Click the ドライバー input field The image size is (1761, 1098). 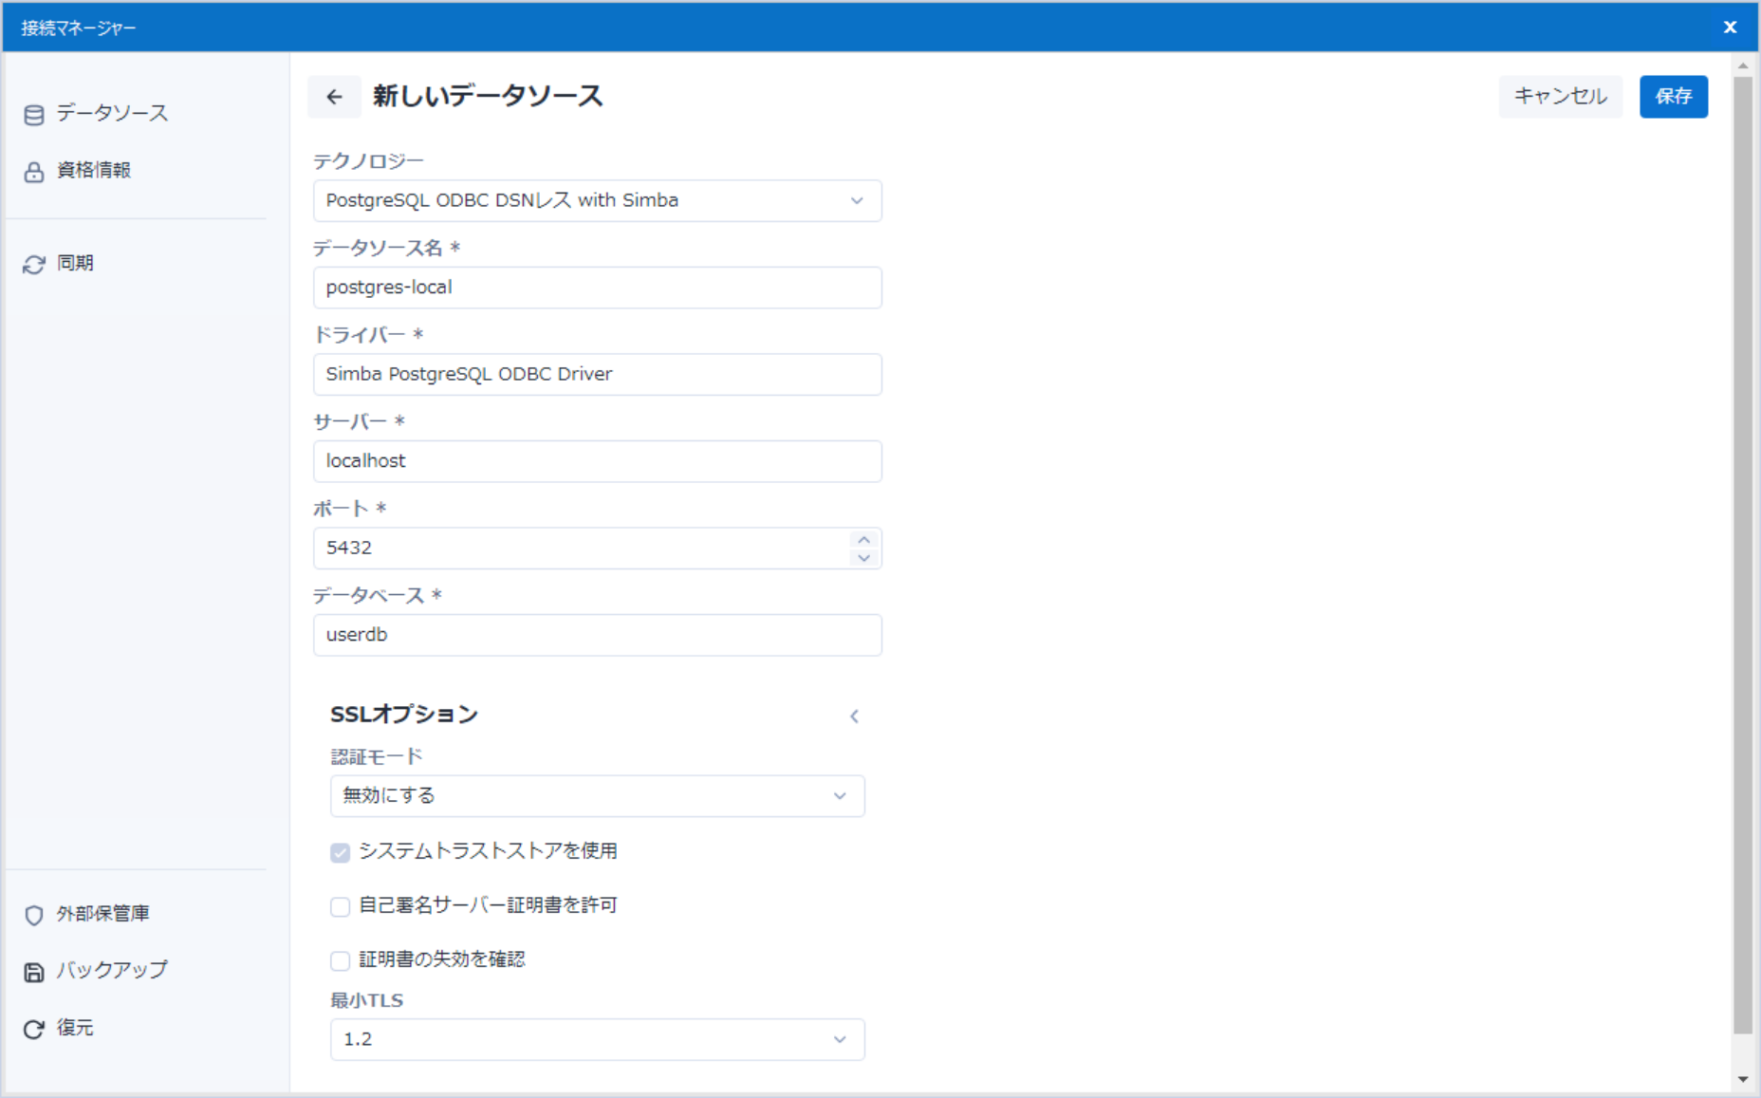(x=598, y=375)
